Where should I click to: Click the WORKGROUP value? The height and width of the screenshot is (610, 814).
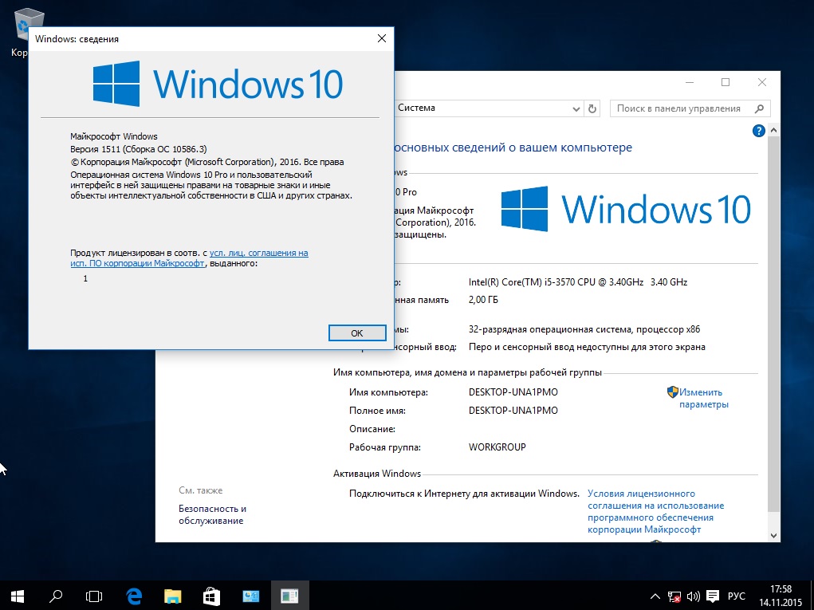tap(497, 447)
